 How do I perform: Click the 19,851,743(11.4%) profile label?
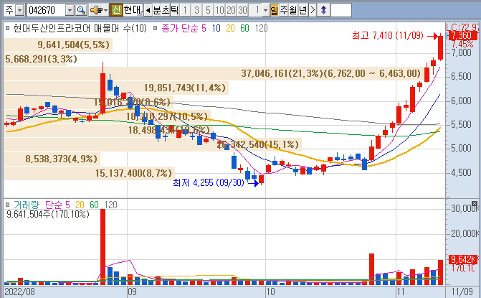point(185,88)
